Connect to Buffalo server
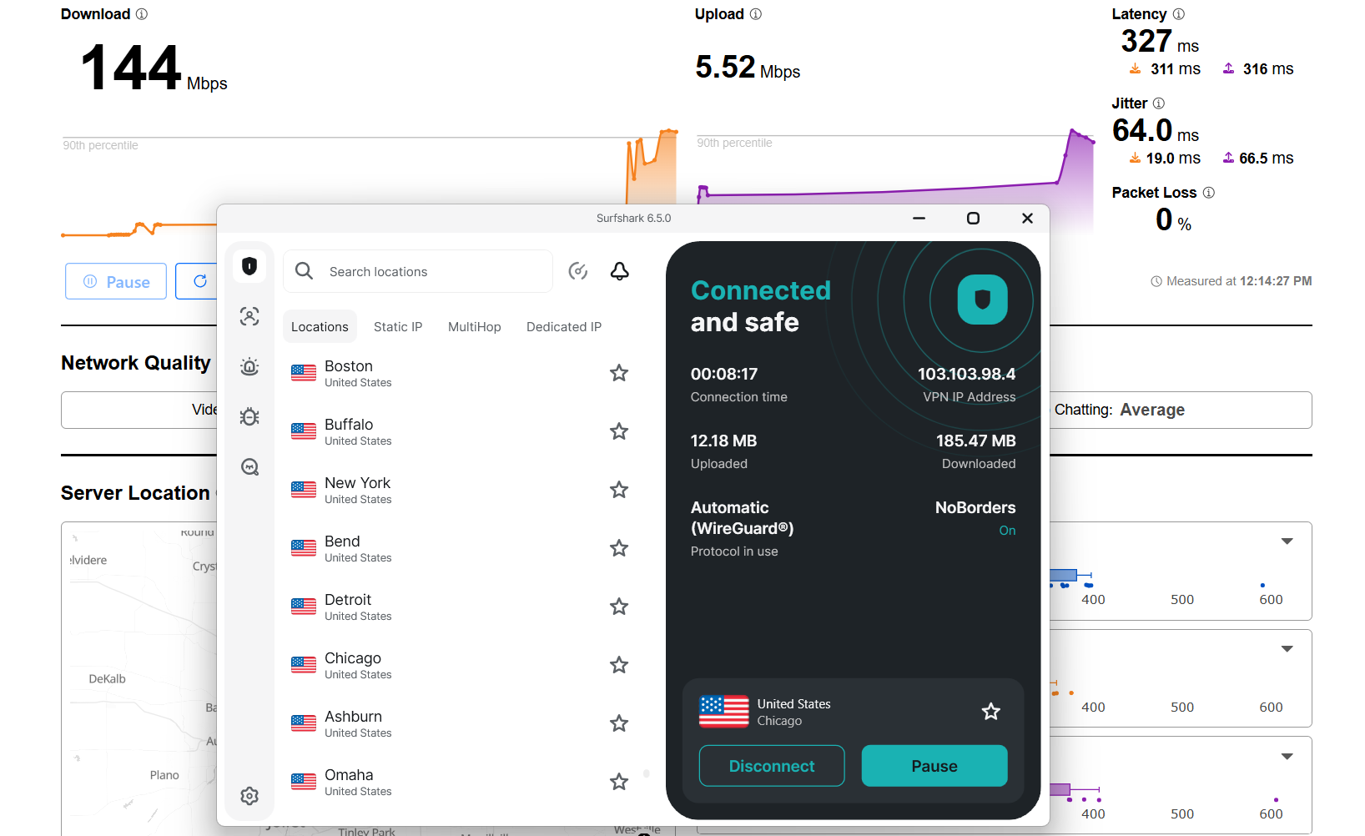The width and height of the screenshot is (1365, 836). pyautogui.click(x=460, y=431)
